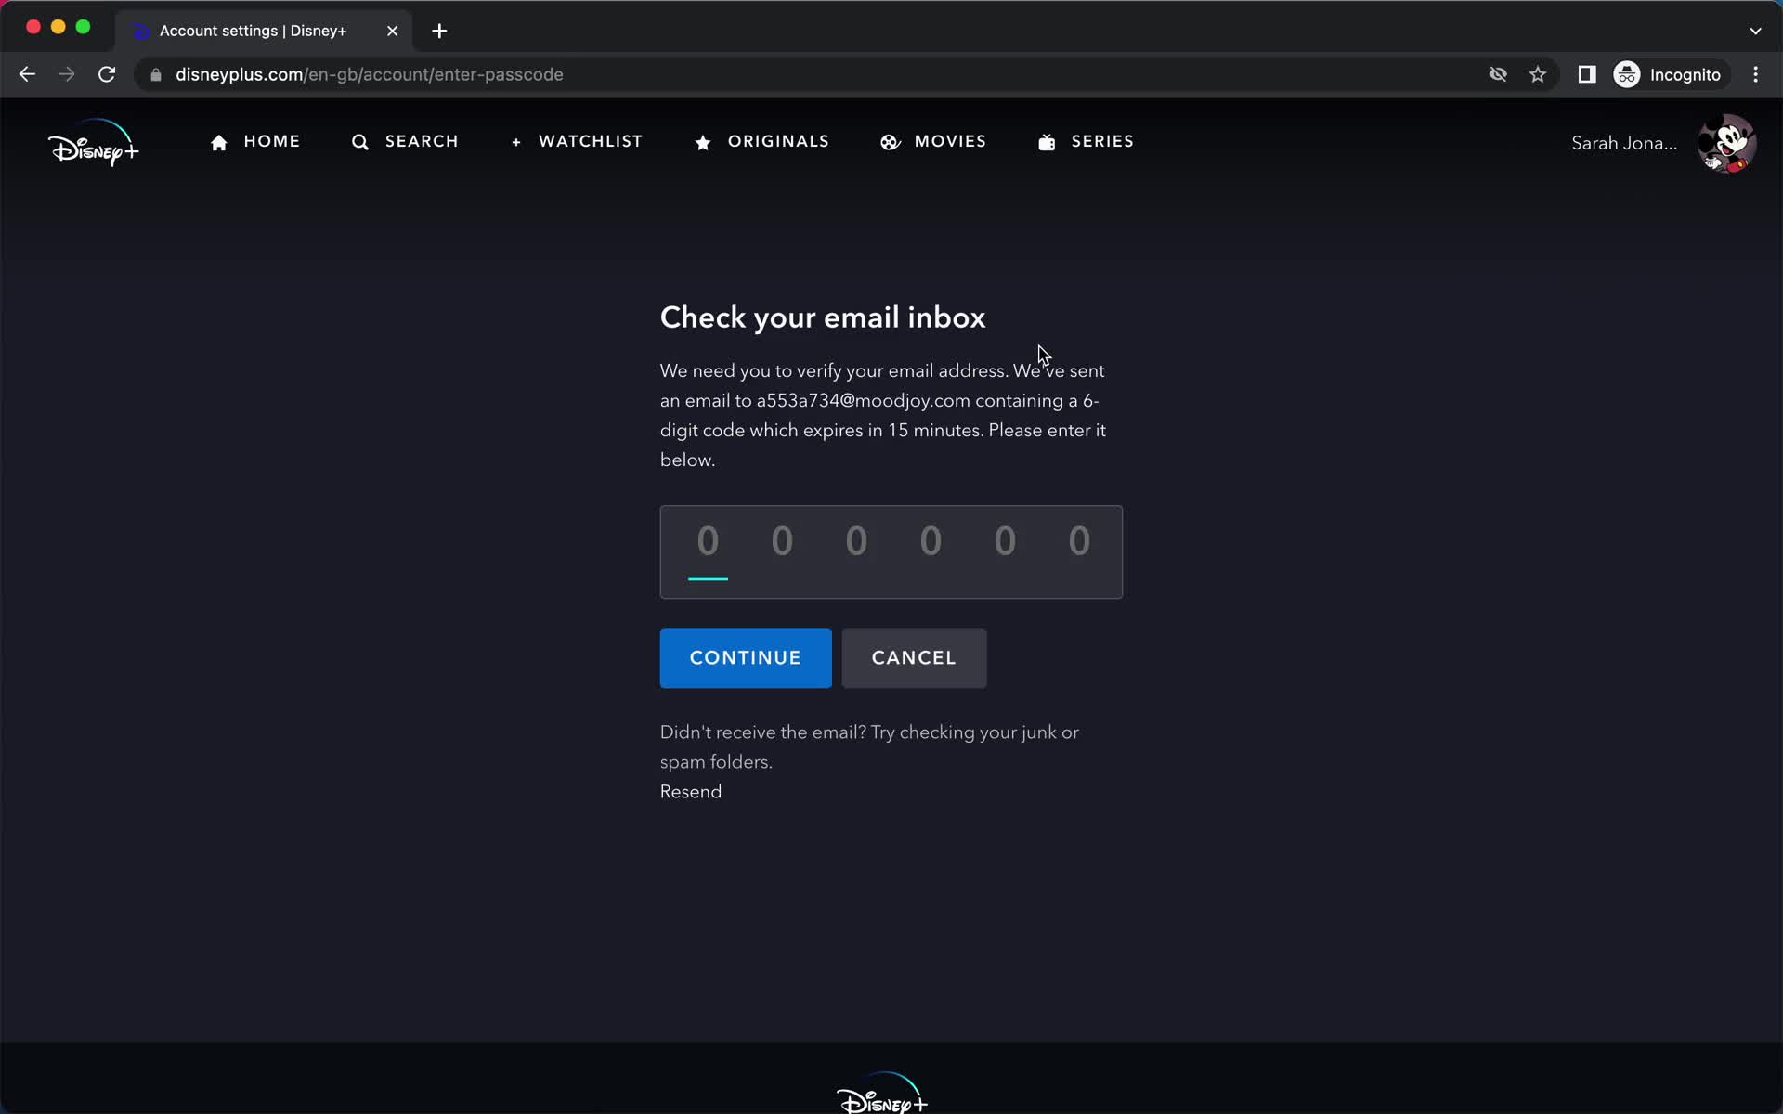Image resolution: width=1783 pixels, height=1114 pixels.
Task: Focus the first passcode digit field
Action: pos(708,542)
